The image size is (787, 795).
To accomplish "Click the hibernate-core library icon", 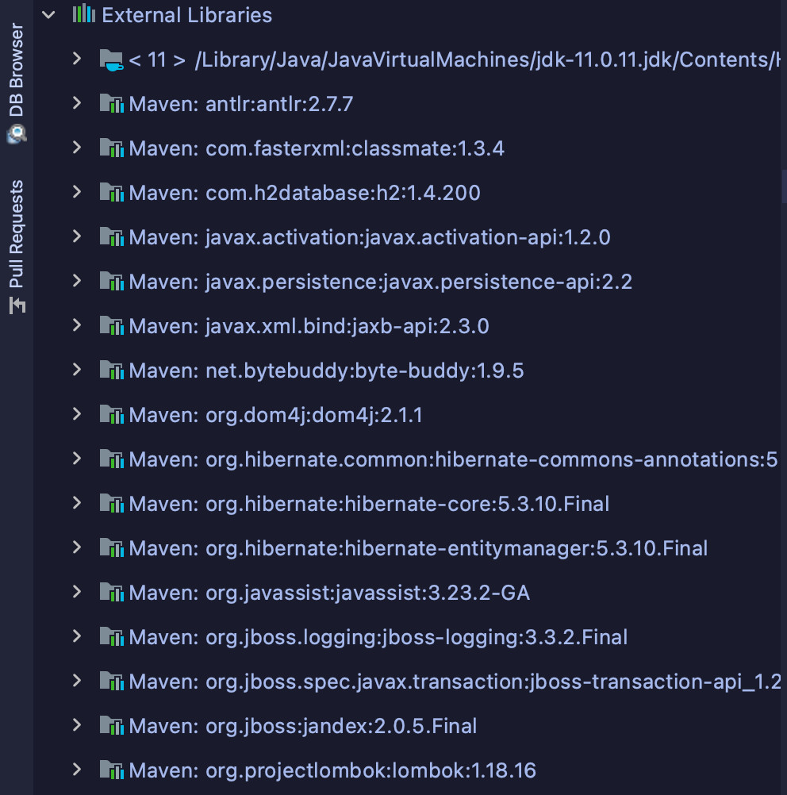I will pyautogui.click(x=111, y=504).
